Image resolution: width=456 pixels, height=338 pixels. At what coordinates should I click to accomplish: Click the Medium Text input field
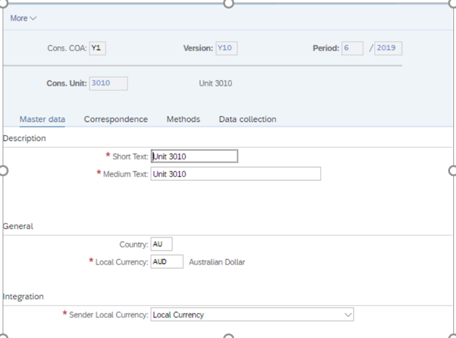(x=236, y=174)
